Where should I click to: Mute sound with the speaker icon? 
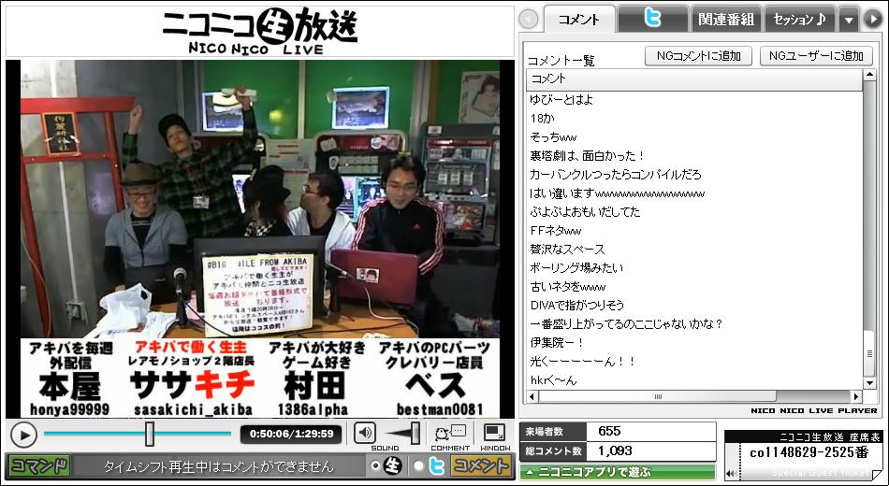tap(365, 434)
